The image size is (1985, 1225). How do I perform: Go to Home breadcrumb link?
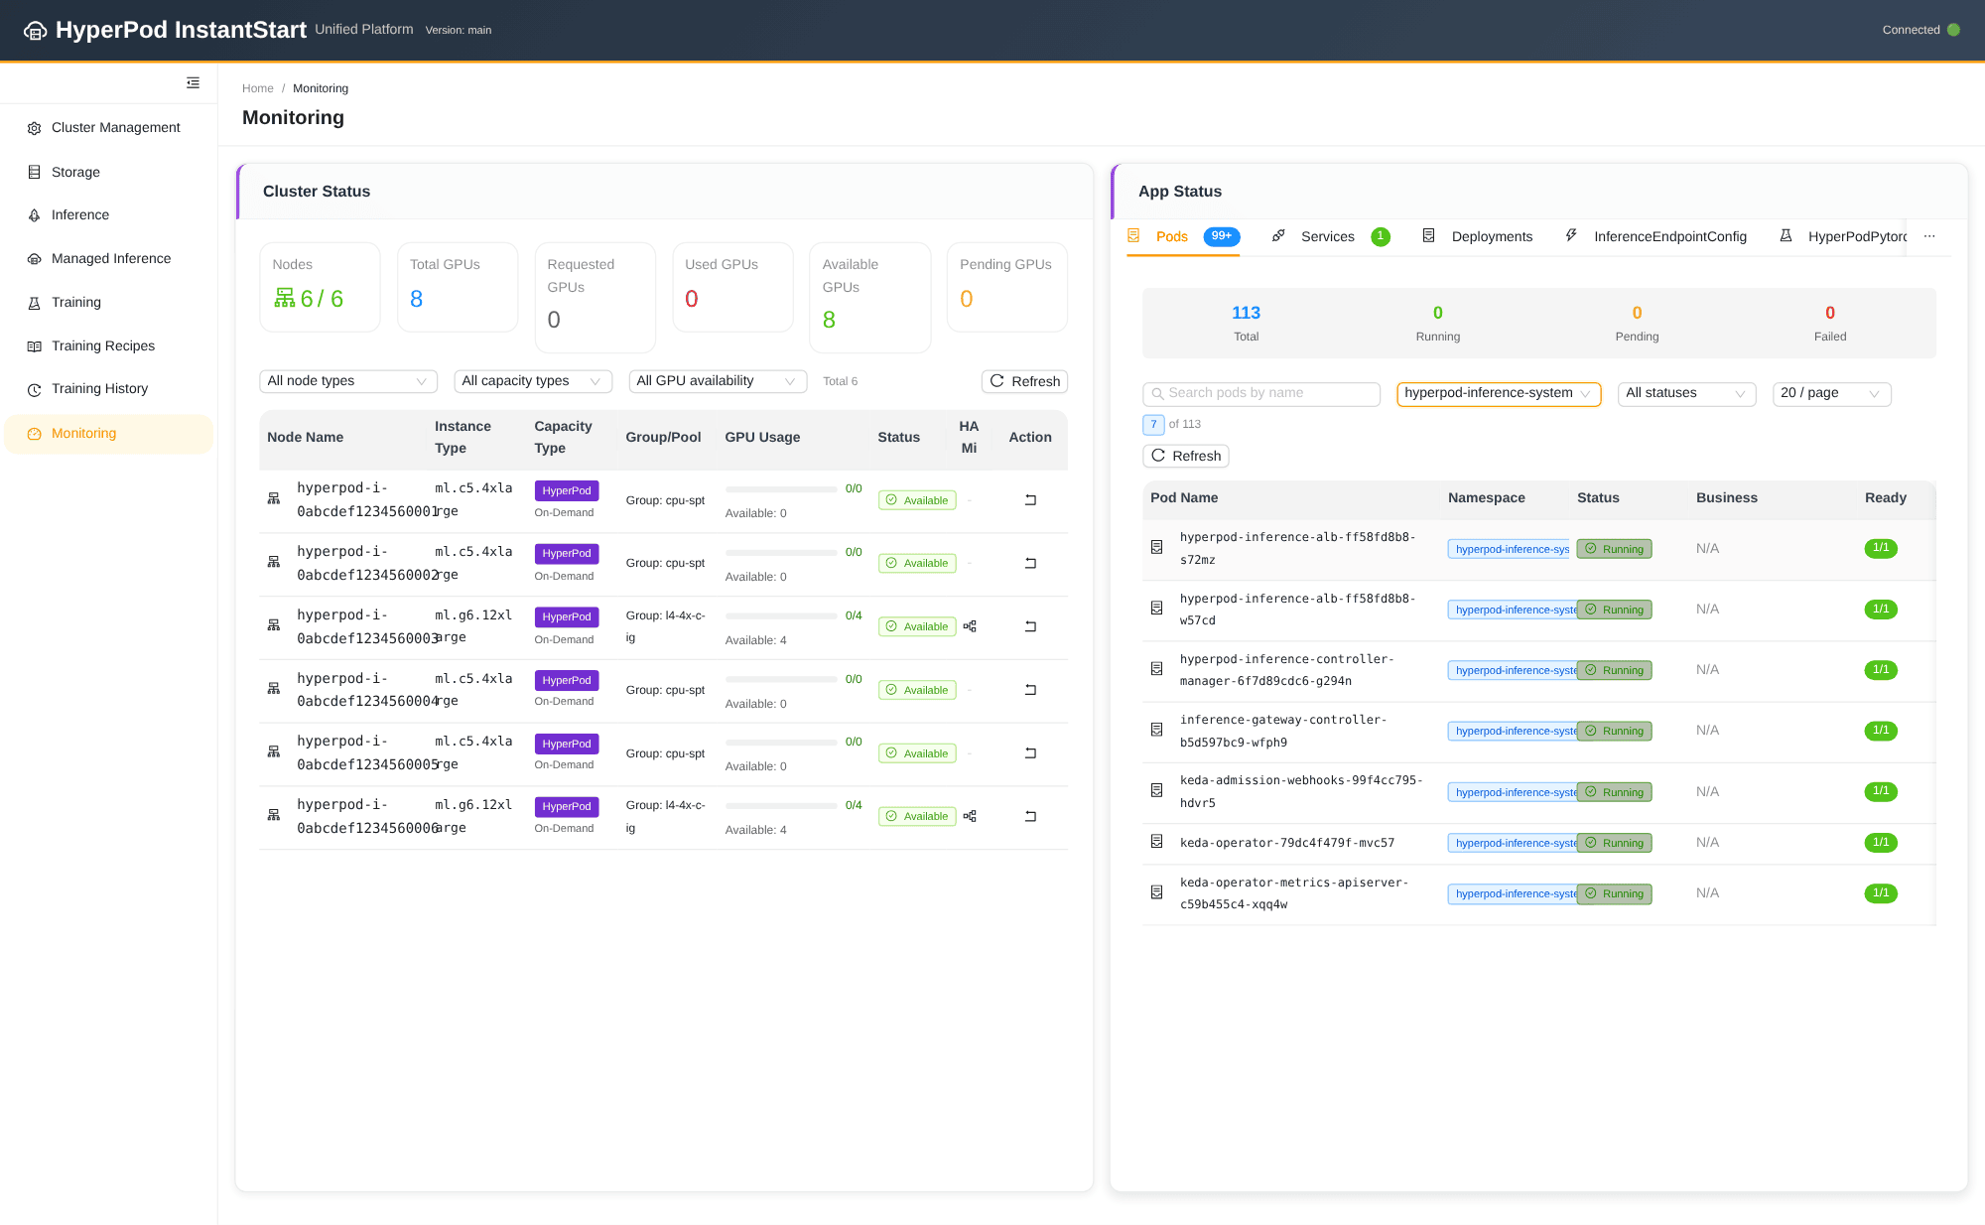click(x=257, y=88)
